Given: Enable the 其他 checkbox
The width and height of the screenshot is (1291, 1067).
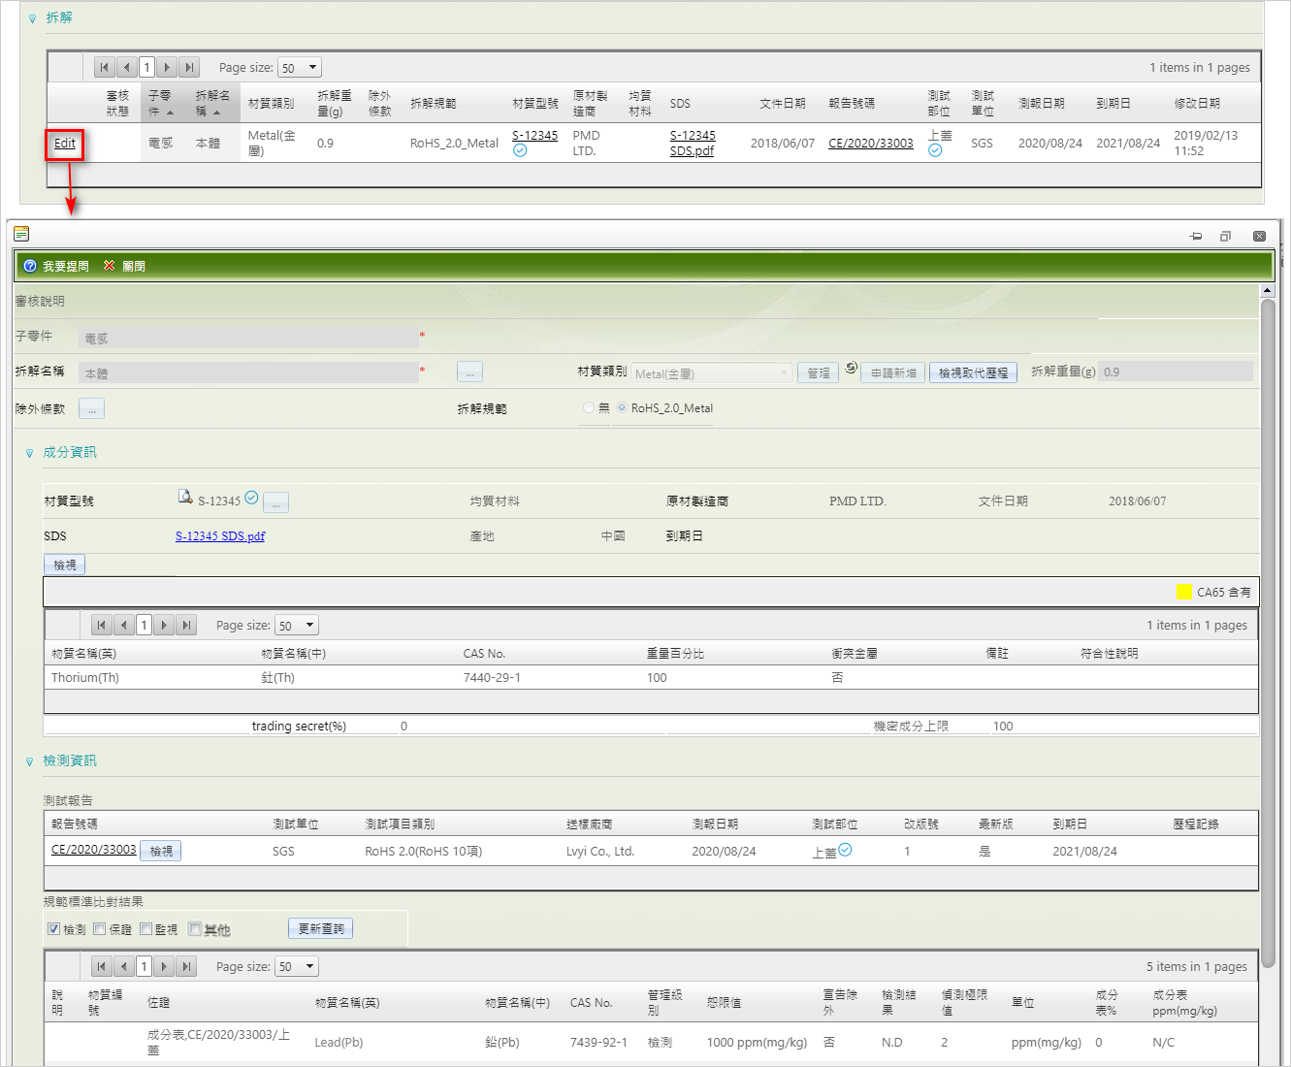Looking at the screenshot, I should pyautogui.click(x=195, y=929).
